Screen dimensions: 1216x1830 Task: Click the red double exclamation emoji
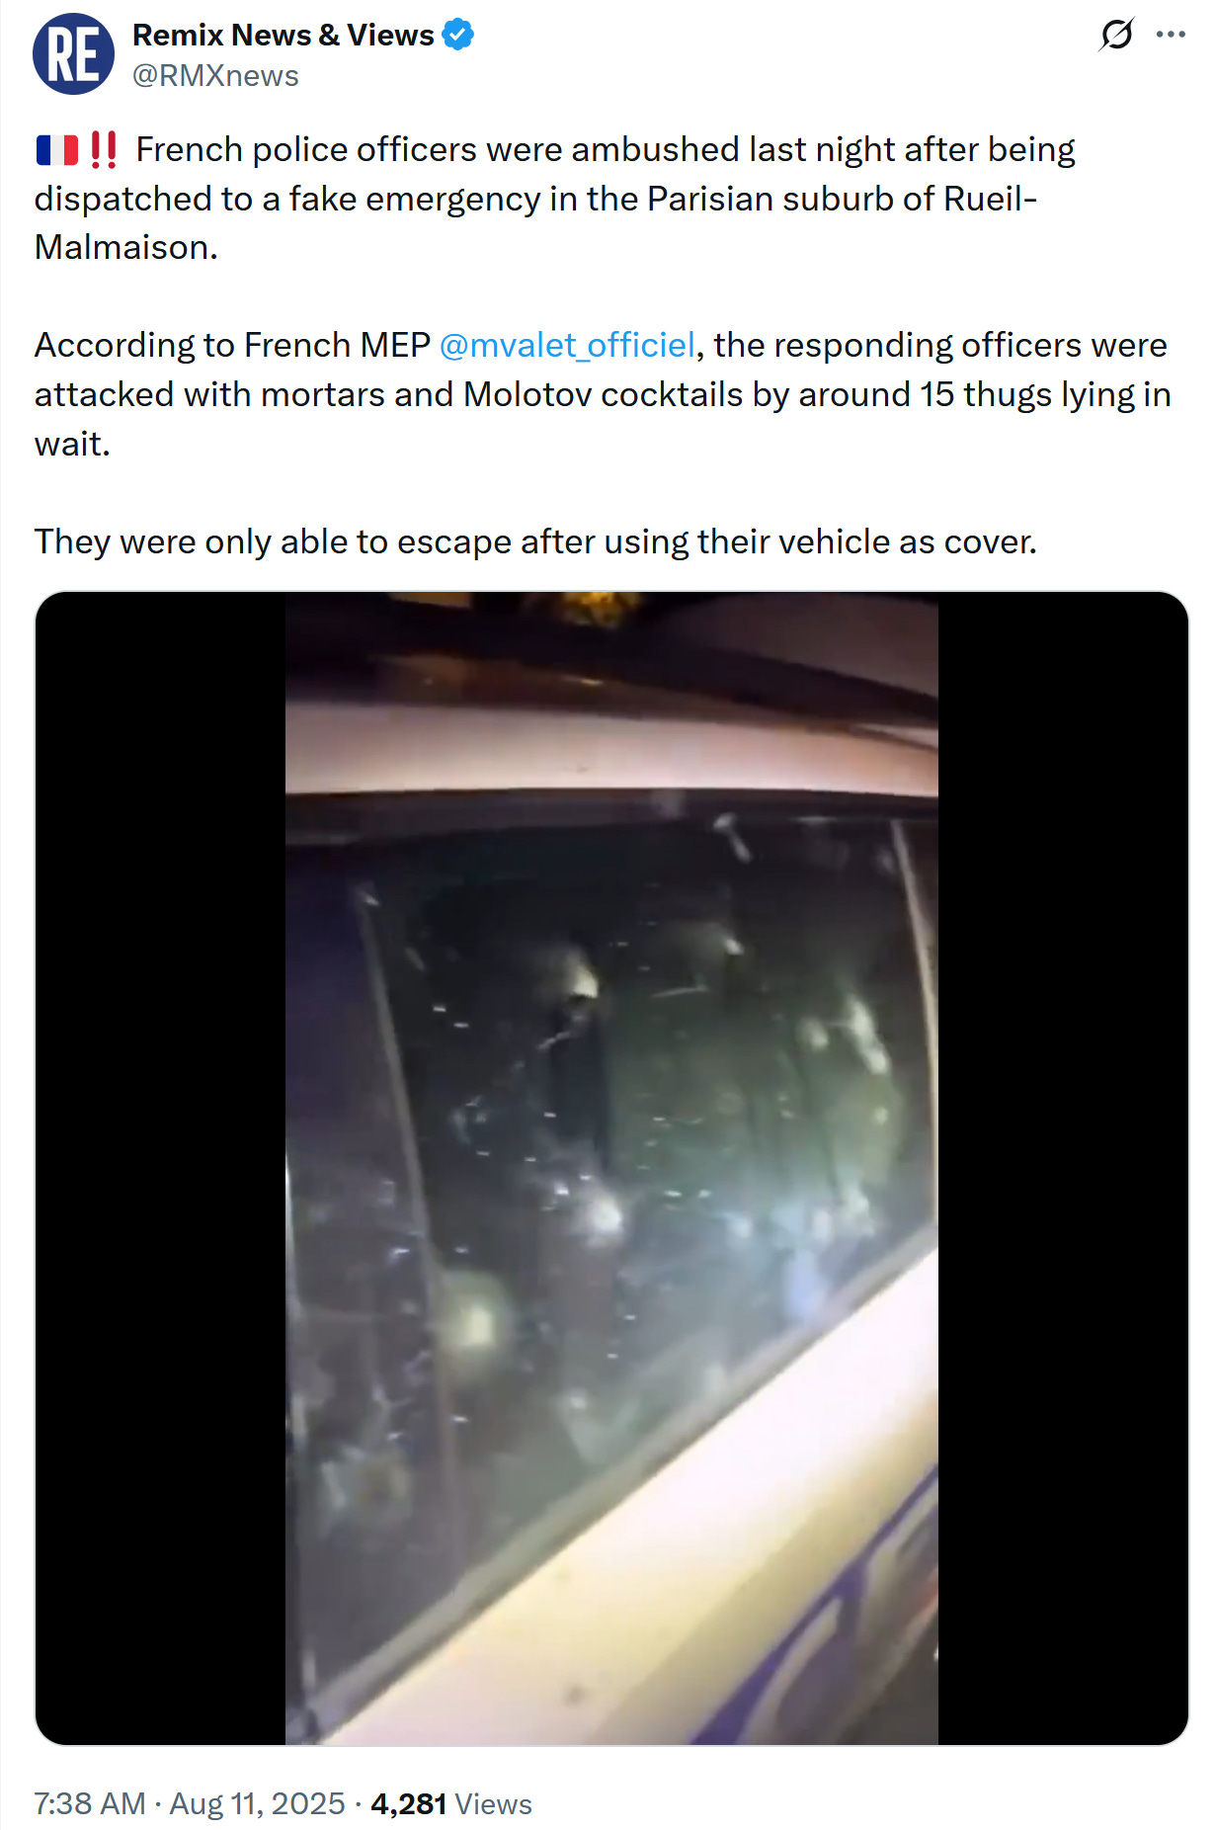(103, 150)
